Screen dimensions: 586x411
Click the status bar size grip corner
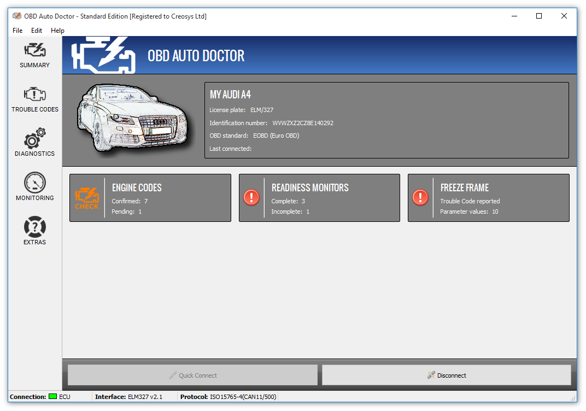coord(573,398)
